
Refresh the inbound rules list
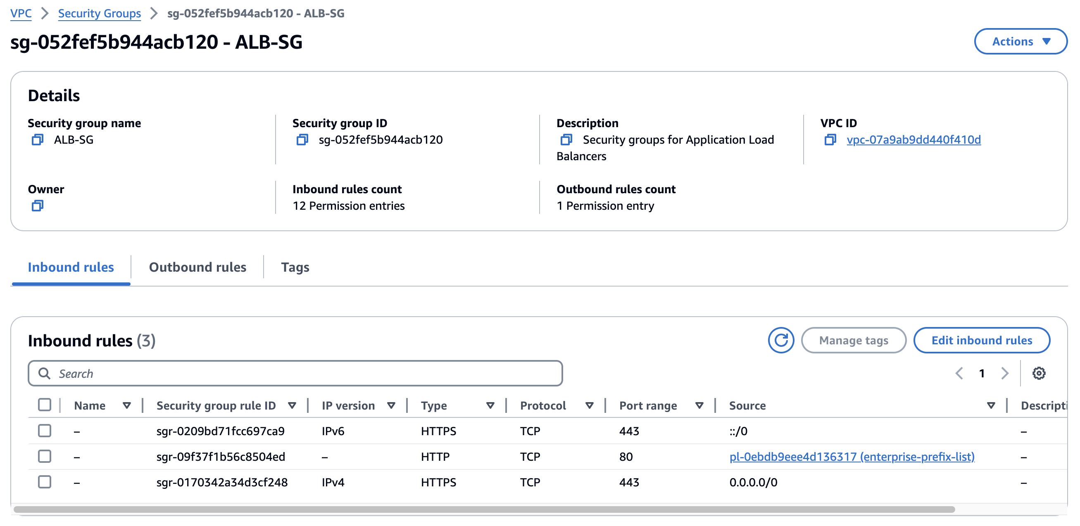780,340
